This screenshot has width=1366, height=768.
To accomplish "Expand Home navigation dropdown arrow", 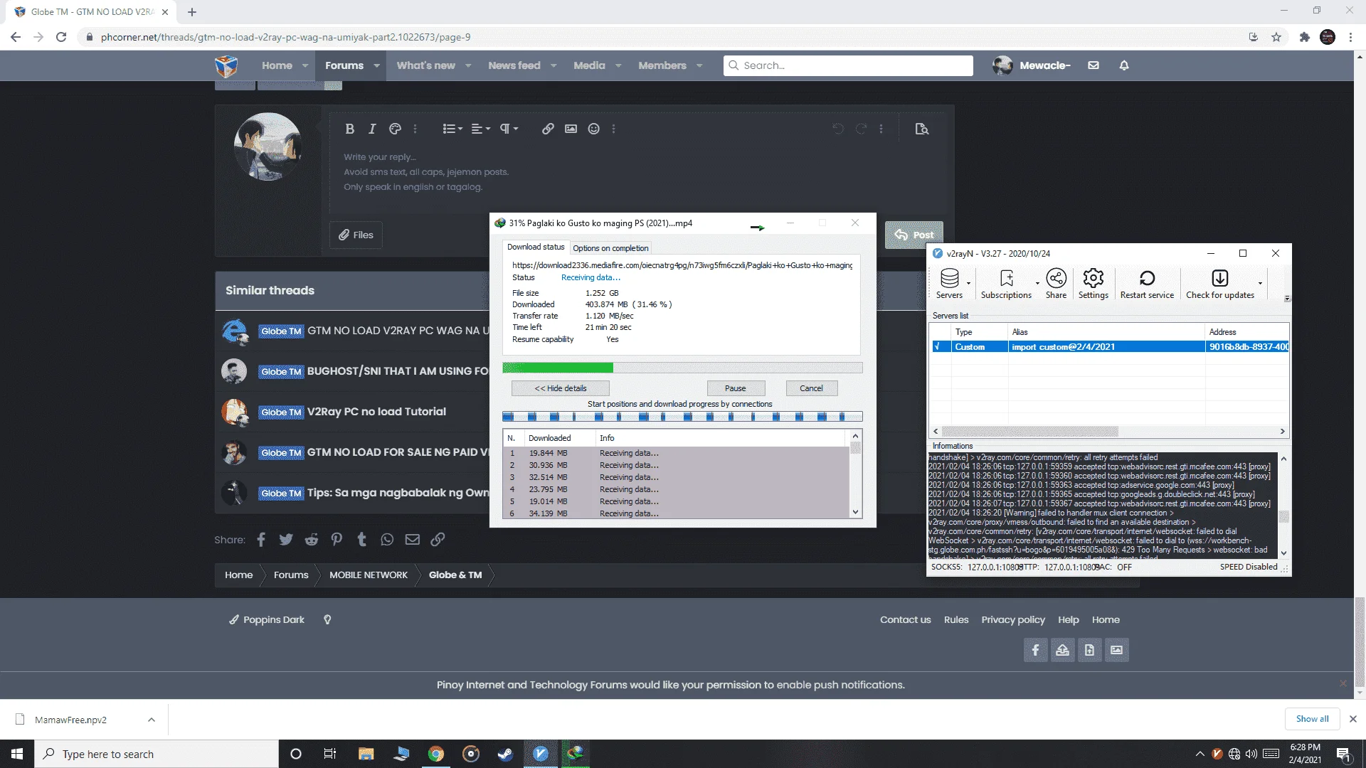I will click(x=305, y=65).
